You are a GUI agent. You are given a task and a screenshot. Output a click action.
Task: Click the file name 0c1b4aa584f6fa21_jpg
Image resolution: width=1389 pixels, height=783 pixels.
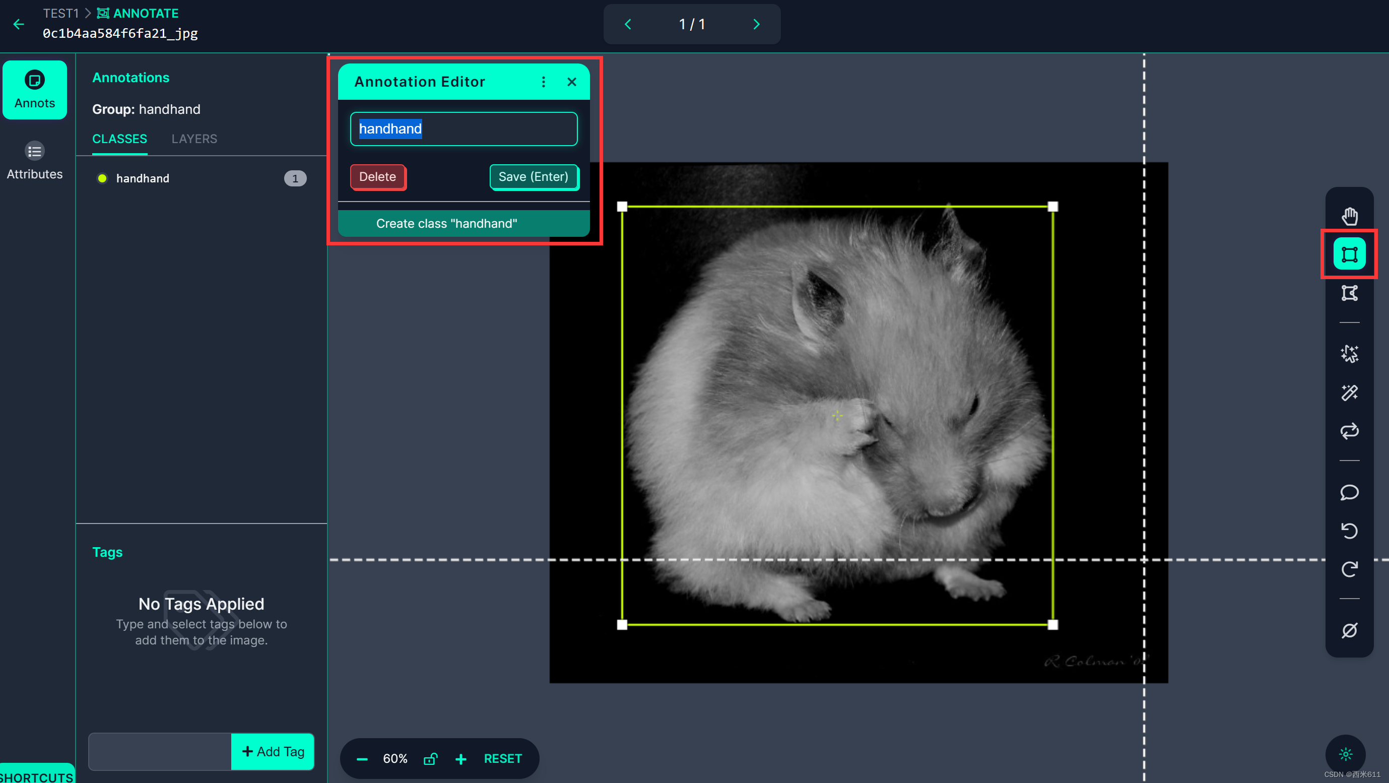coord(120,33)
